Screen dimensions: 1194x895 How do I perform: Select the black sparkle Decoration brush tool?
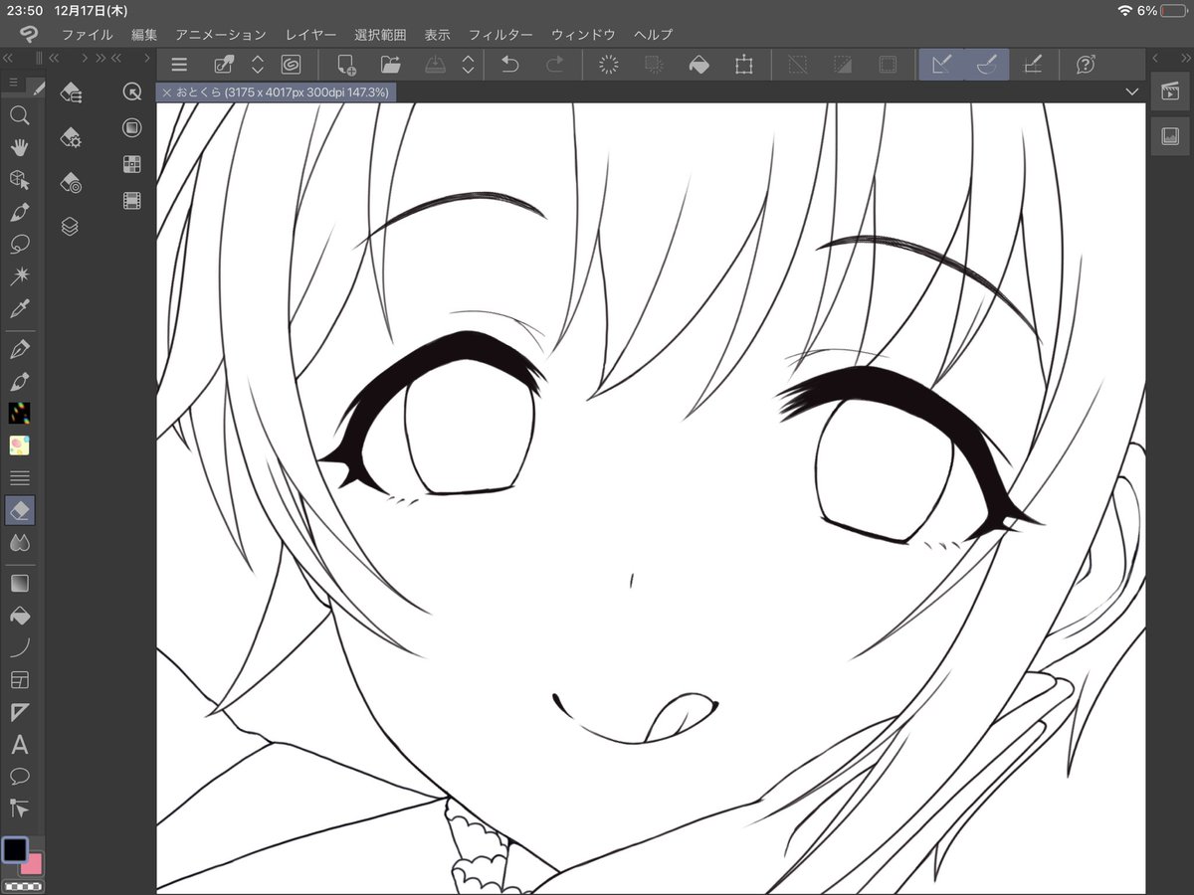tap(19, 414)
